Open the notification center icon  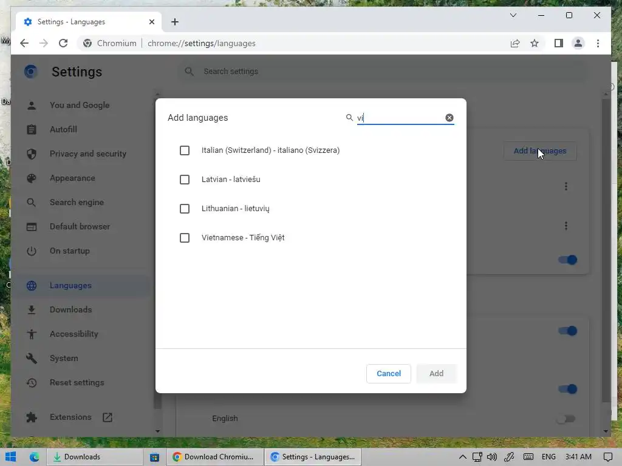607,457
